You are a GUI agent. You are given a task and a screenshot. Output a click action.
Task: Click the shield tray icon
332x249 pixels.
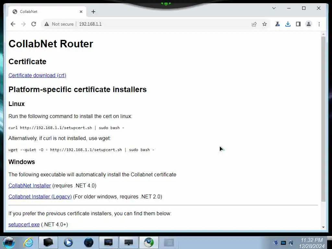coord(276,243)
